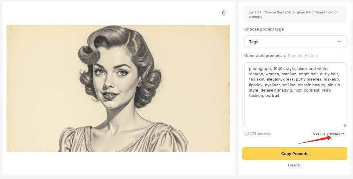Click the red annotation arrow
The height and width of the screenshot is (179, 353).
tap(314, 140)
